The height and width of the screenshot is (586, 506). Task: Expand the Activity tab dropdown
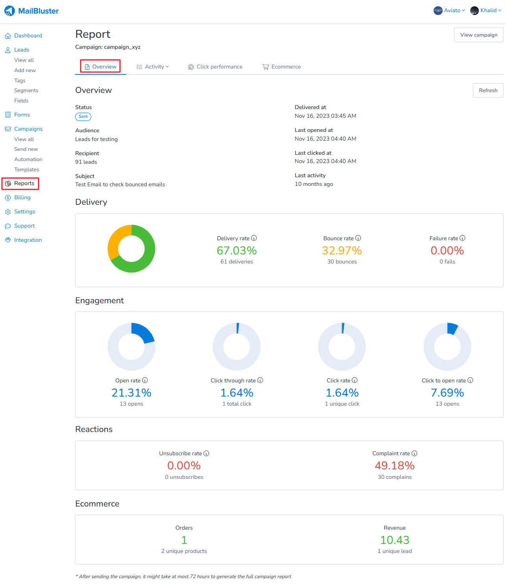(153, 67)
